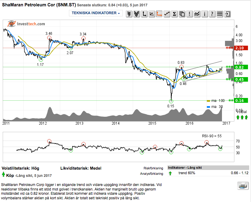Viewport: 251px width, 202px height.
Task: Click the 'RSI-90 = 55' label
Action: click(212, 136)
